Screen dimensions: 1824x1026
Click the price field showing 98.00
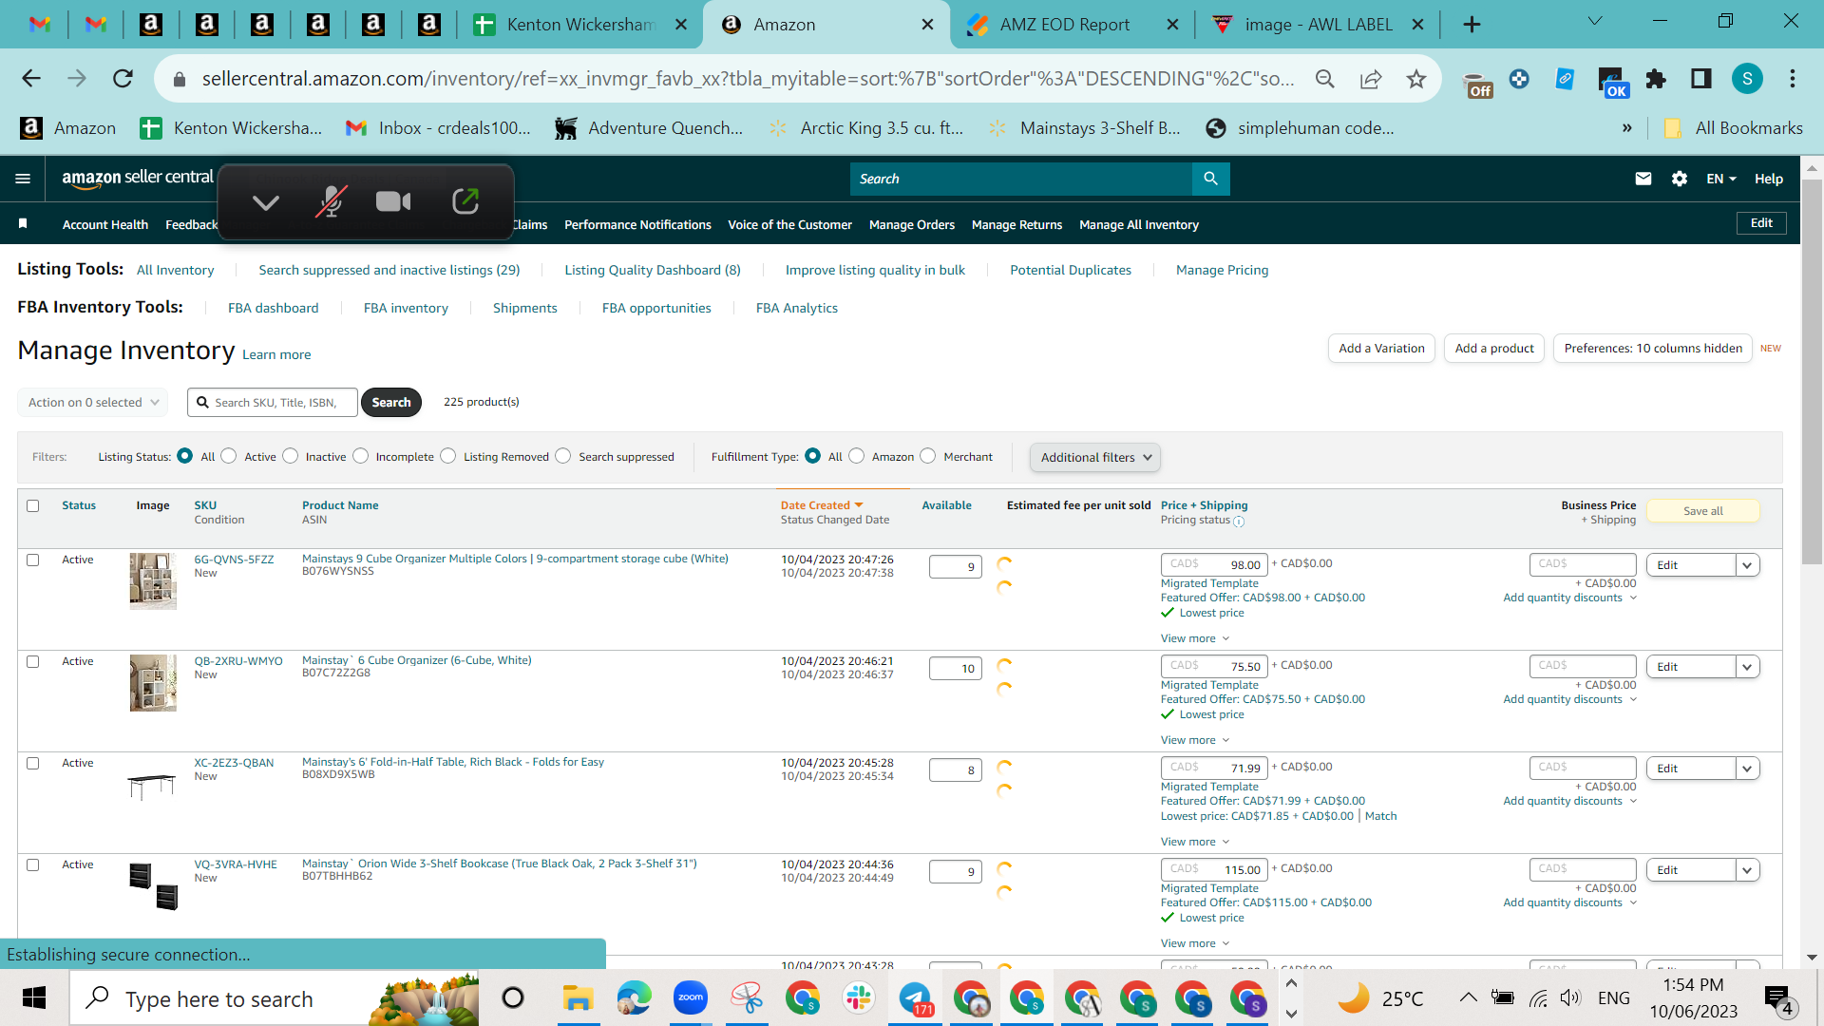click(x=1214, y=564)
